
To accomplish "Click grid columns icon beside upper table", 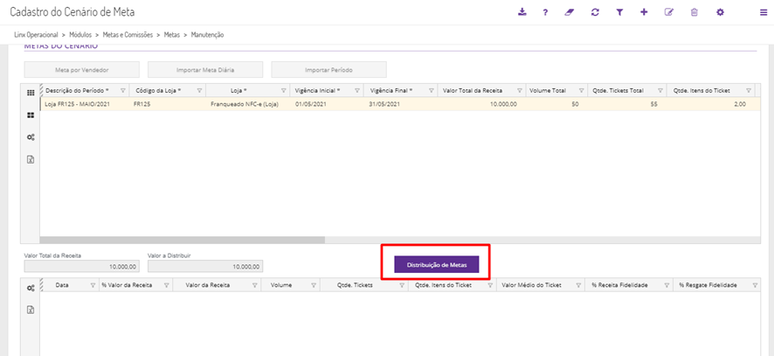I will coord(30,93).
